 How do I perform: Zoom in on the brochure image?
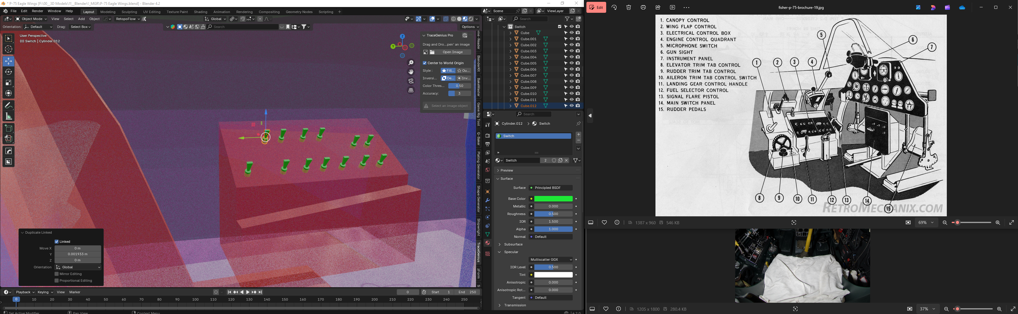(x=998, y=223)
